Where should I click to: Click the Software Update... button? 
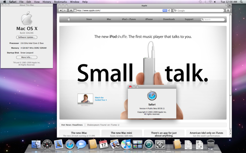(x=27, y=37)
